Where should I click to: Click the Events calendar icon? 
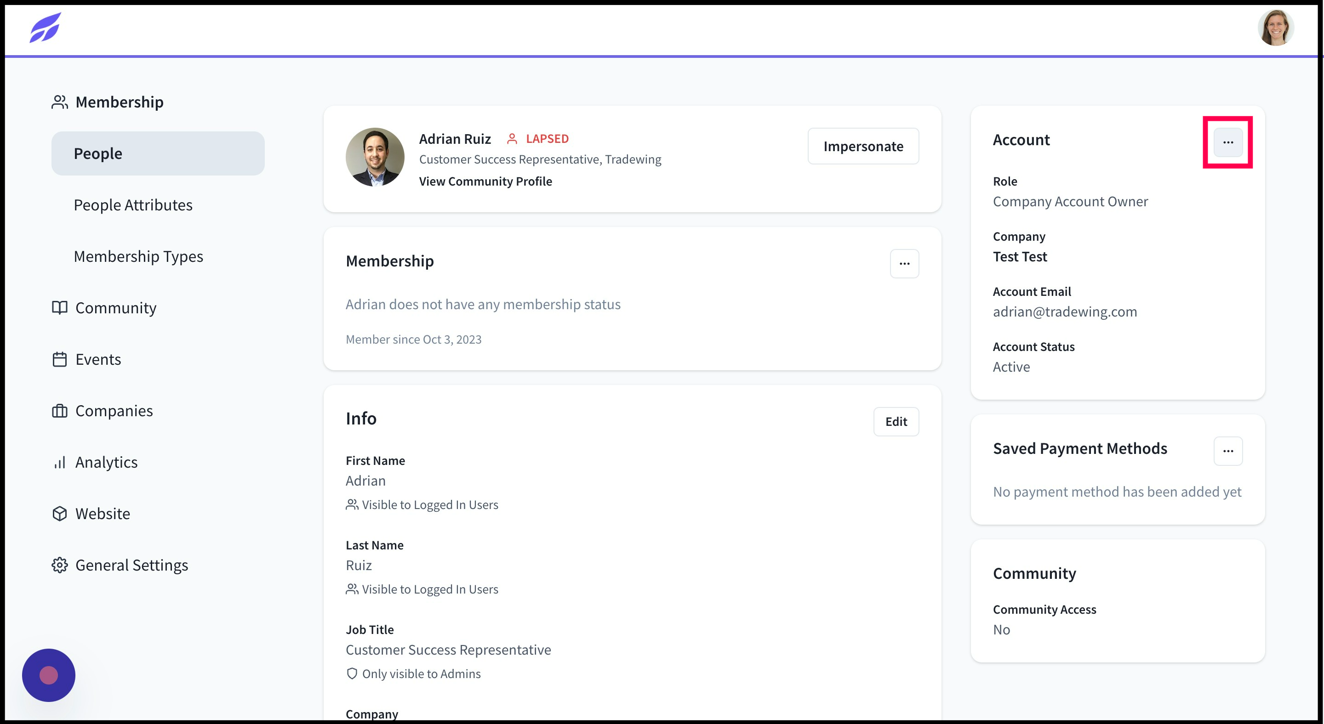pyautogui.click(x=60, y=359)
